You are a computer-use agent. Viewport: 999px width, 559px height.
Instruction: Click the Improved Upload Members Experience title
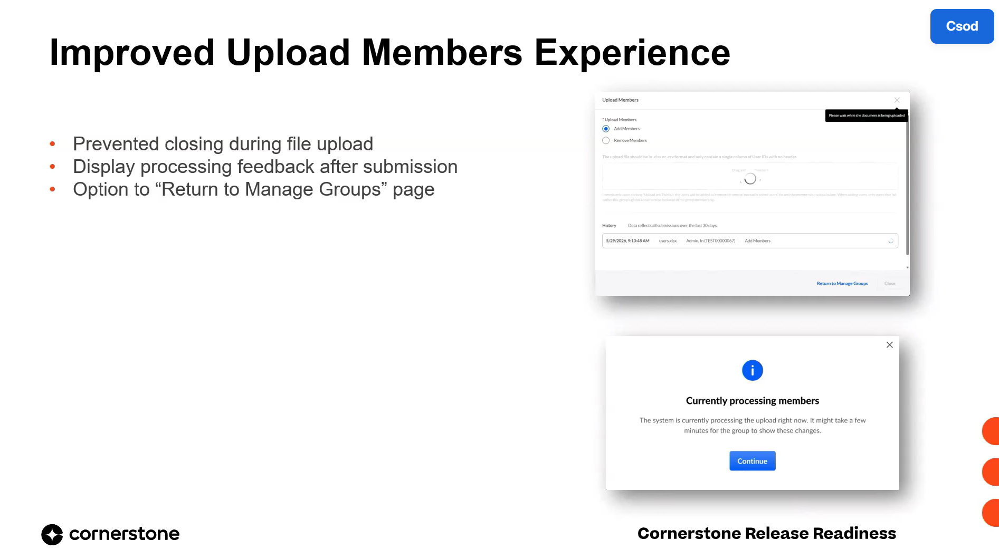389,53
